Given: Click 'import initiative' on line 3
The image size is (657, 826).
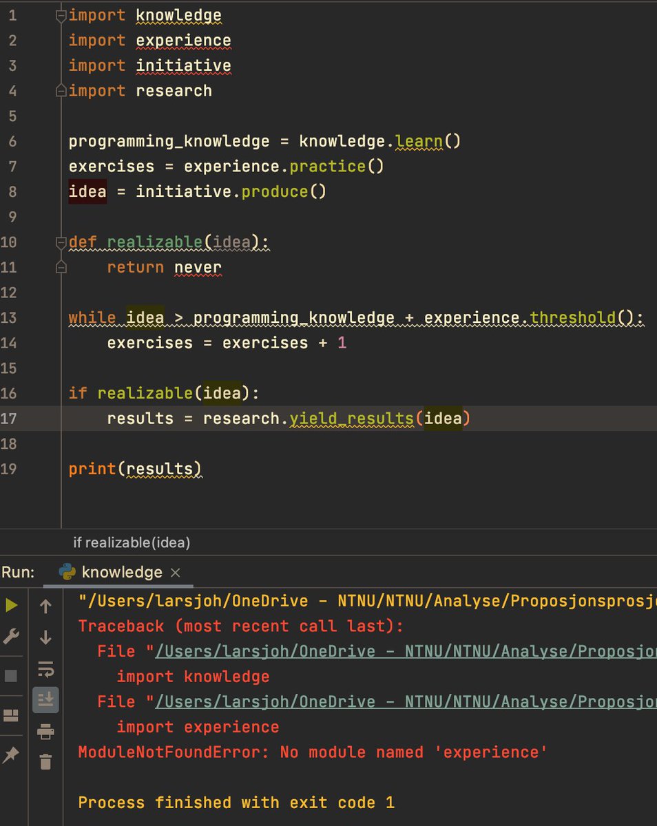Looking at the screenshot, I should (x=150, y=65).
